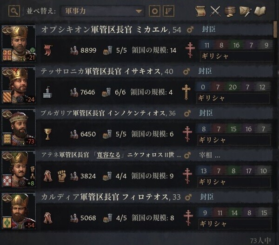
Task: Open the crossed swords military tab
Action: click(215, 11)
